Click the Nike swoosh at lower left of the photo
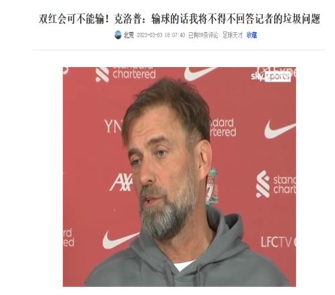The image size is (335, 295). point(120,240)
